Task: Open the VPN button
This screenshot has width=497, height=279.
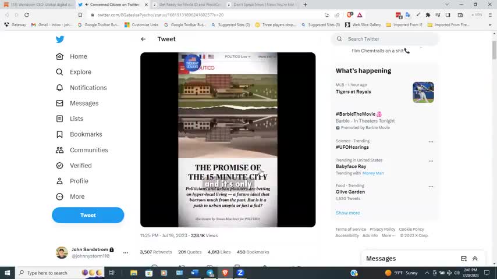Action: tap(477, 15)
